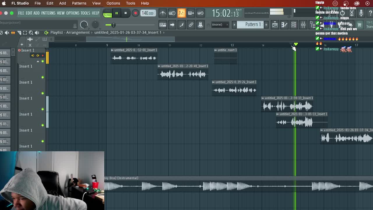This screenshot has width=373, height=210.
Task: Toggle the metronome icon
Action: [163, 13]
